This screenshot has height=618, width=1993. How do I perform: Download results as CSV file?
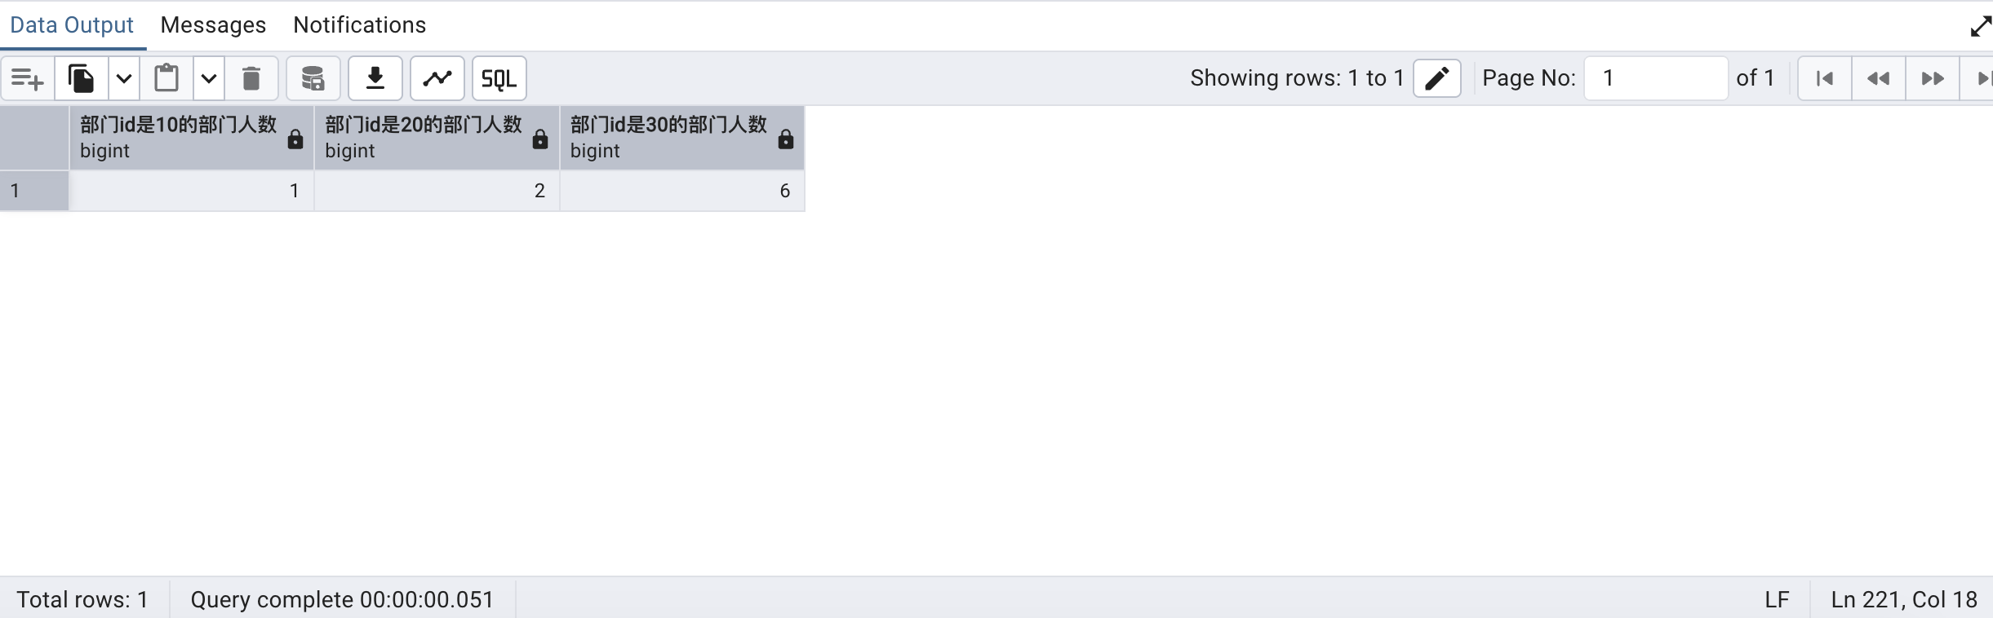pos(375,78)
